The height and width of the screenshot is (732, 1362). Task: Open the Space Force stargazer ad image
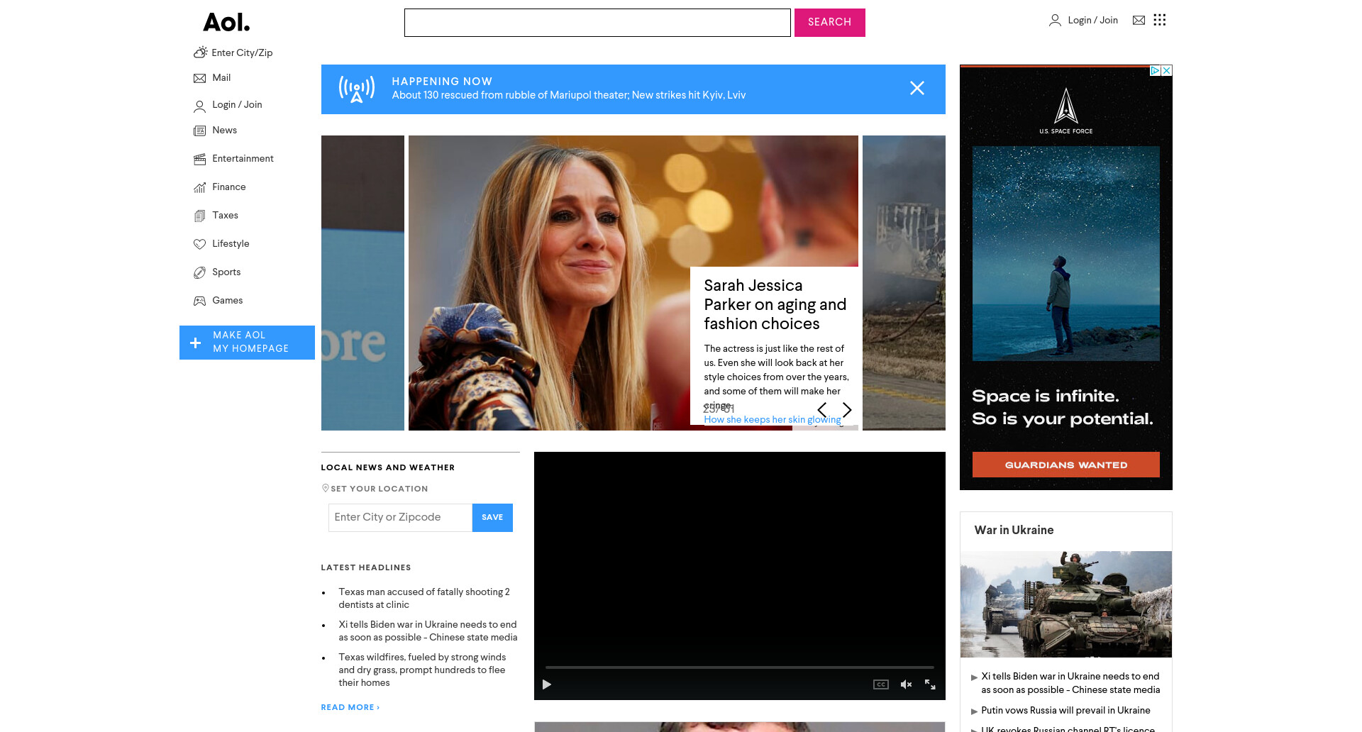pos(1066,253)
